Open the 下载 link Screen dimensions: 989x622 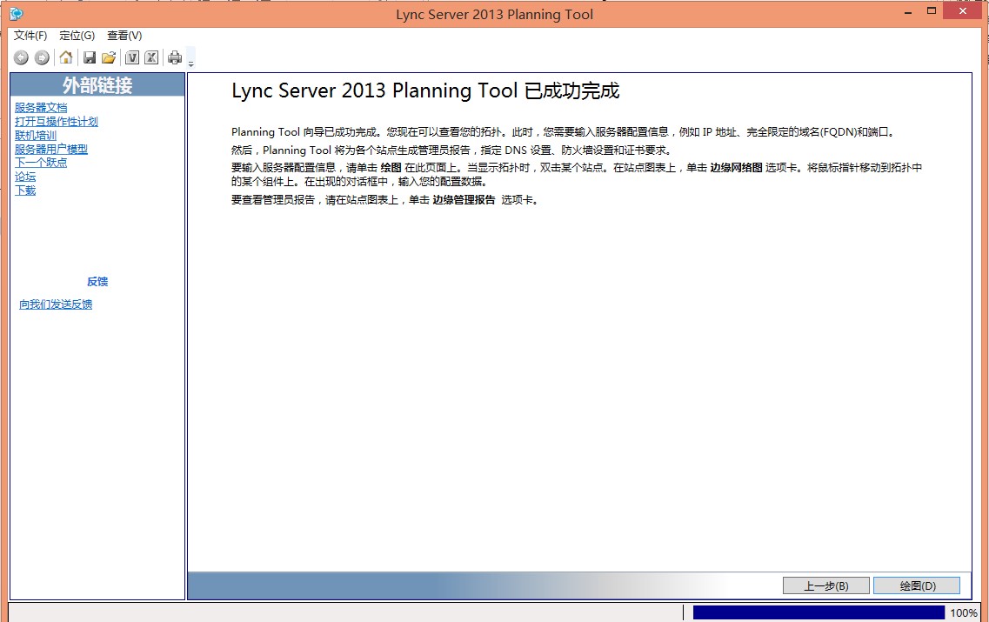[x=25, y=190]
